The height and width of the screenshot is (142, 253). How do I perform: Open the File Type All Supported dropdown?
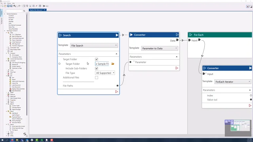pos(105,73)
